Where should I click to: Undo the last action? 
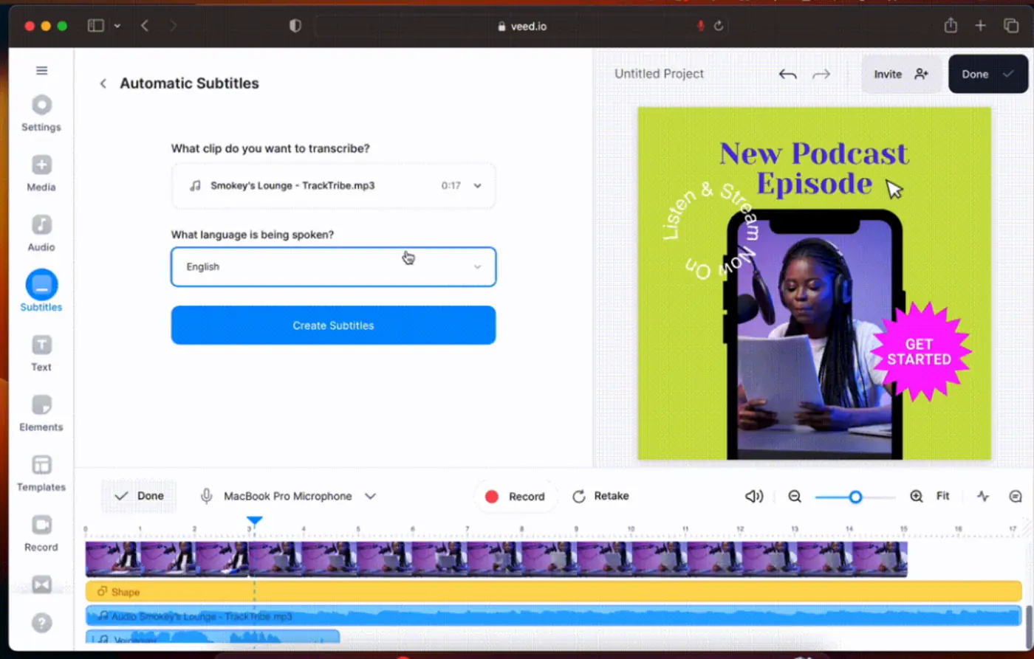coord(787,74)
